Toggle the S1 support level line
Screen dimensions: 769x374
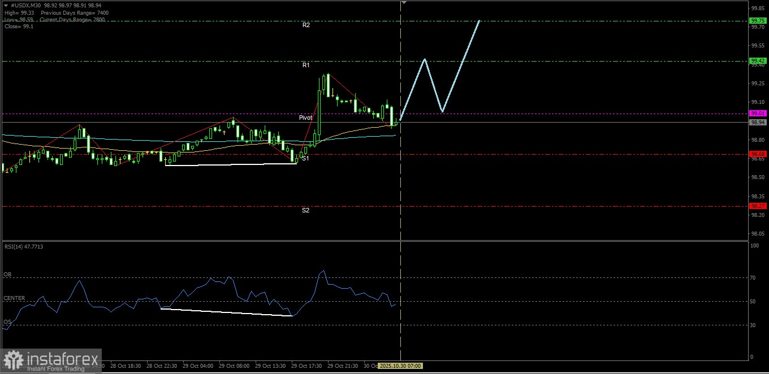point(306,158)
